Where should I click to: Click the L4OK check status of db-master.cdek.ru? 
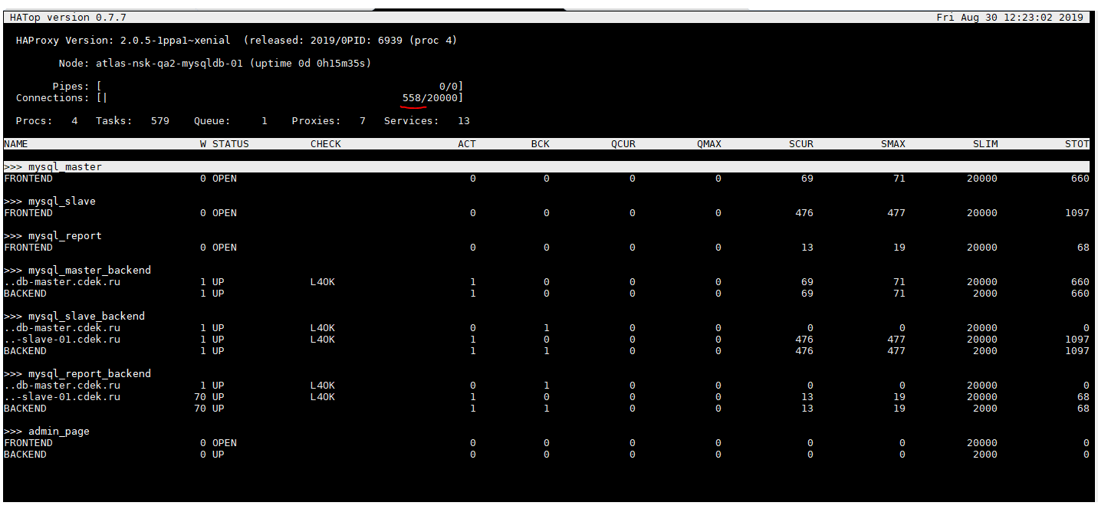[x=322, y=281]
